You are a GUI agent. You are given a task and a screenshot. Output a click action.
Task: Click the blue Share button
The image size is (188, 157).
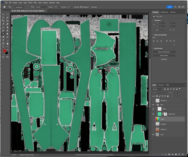(x=170, y=7)
